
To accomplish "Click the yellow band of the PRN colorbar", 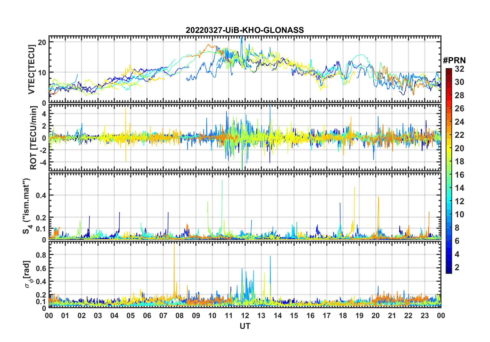I will 449,148.
